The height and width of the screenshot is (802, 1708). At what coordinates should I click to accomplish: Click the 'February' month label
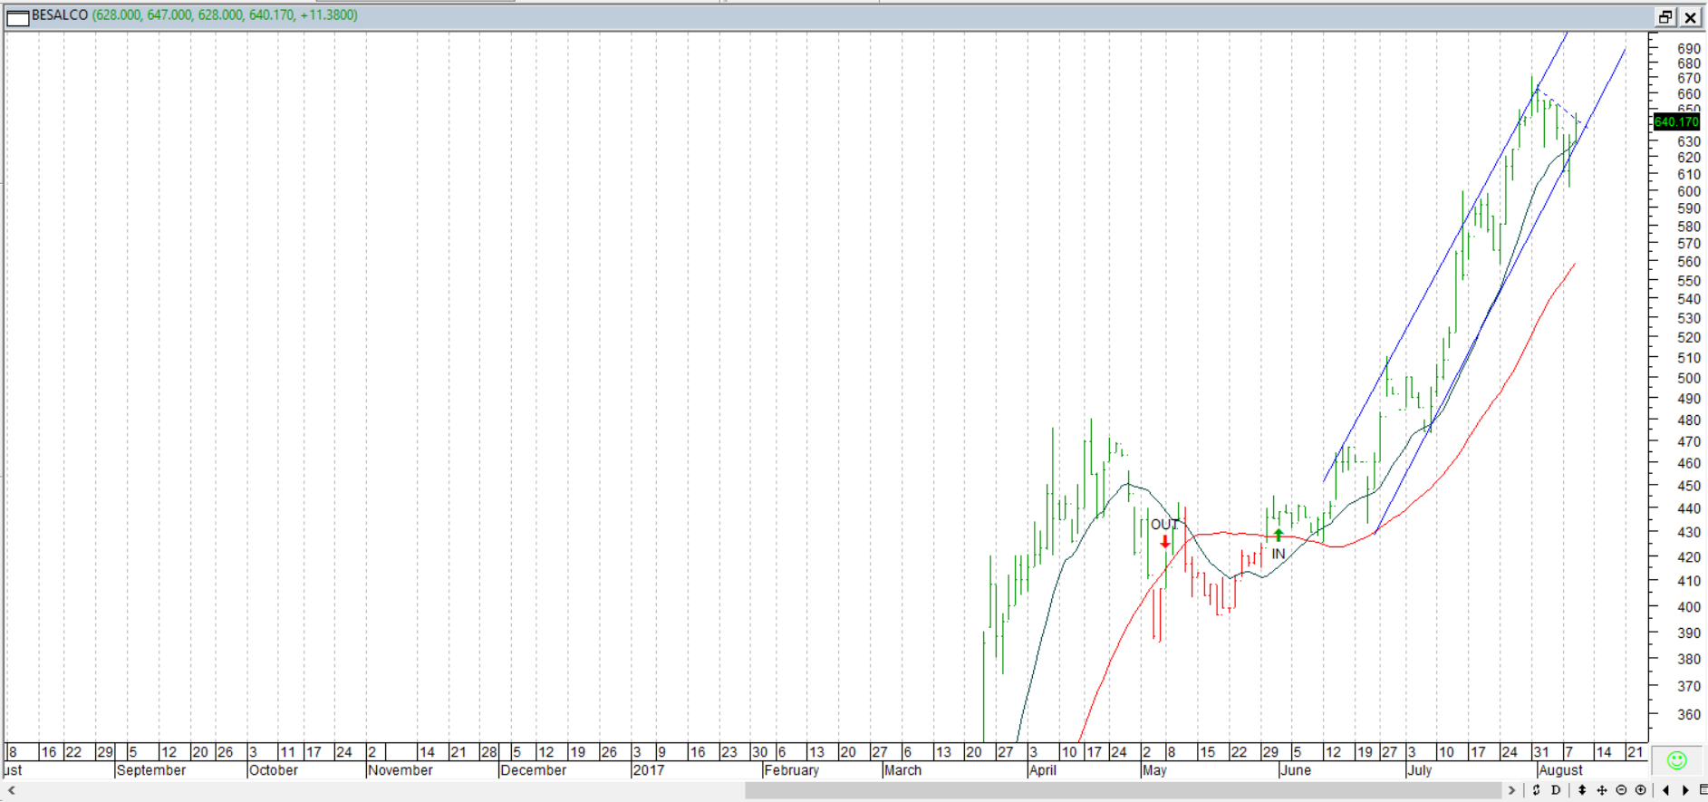pyautogui.click(x=792, y=770)
